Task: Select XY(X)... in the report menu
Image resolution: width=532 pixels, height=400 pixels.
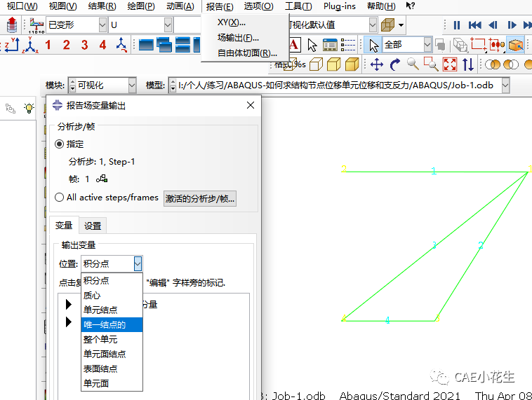Action: click(x=245, y=22)
